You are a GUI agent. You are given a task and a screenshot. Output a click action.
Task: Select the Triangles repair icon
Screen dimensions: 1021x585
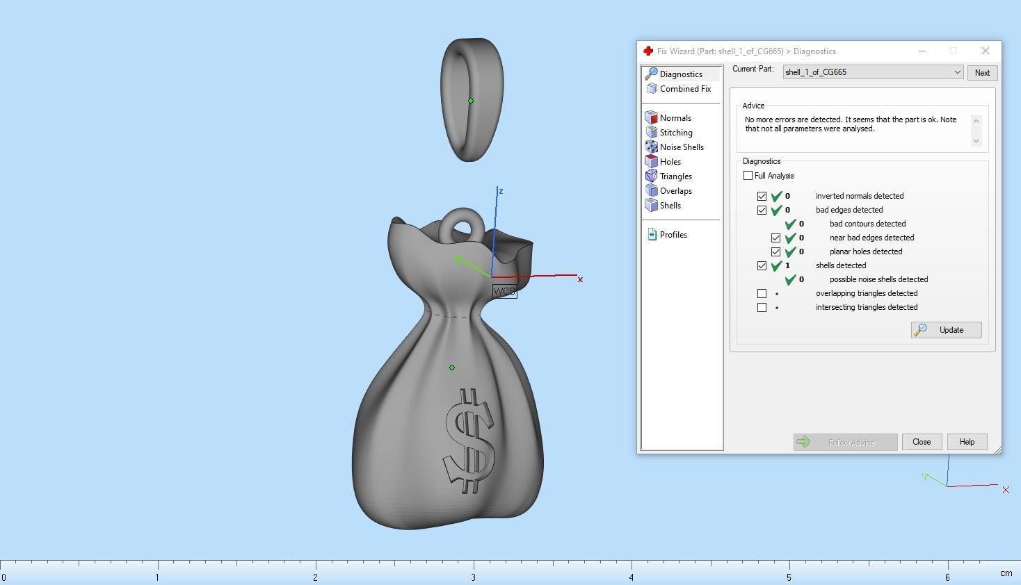pyautogui.click(x=652, y=176)
